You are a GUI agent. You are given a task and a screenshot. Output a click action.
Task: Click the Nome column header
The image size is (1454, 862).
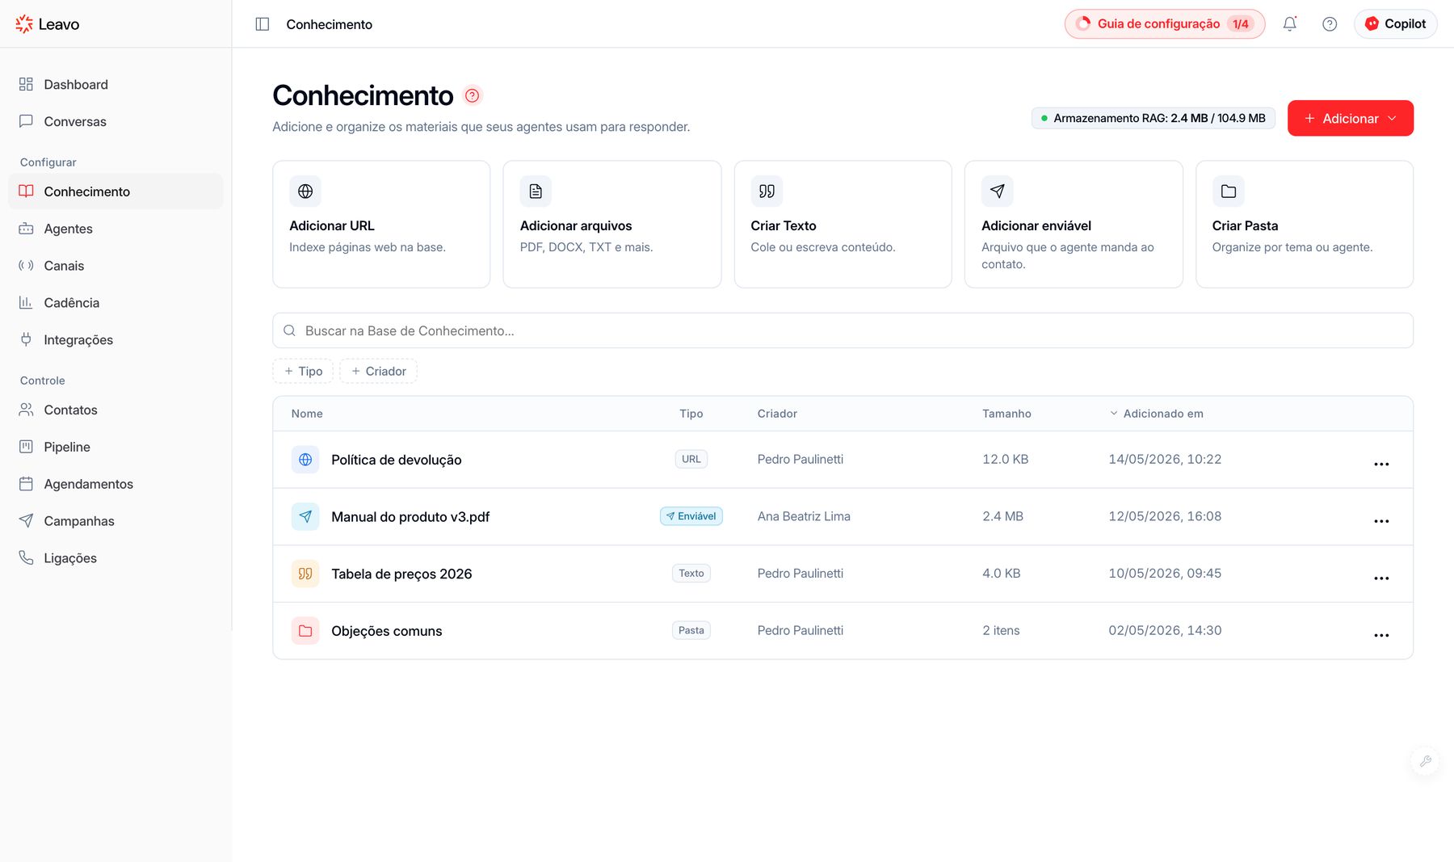307,414
